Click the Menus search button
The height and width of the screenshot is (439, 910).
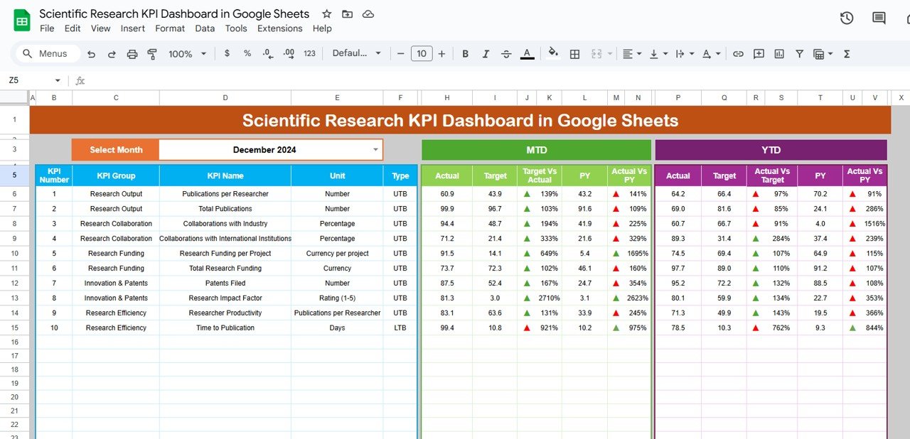pos(47,53)
